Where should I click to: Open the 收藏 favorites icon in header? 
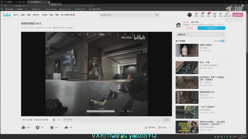(215, 15)
